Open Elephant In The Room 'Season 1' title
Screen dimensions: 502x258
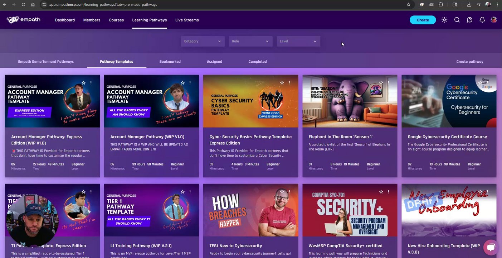pyautogui.click(x=341, y=137)
